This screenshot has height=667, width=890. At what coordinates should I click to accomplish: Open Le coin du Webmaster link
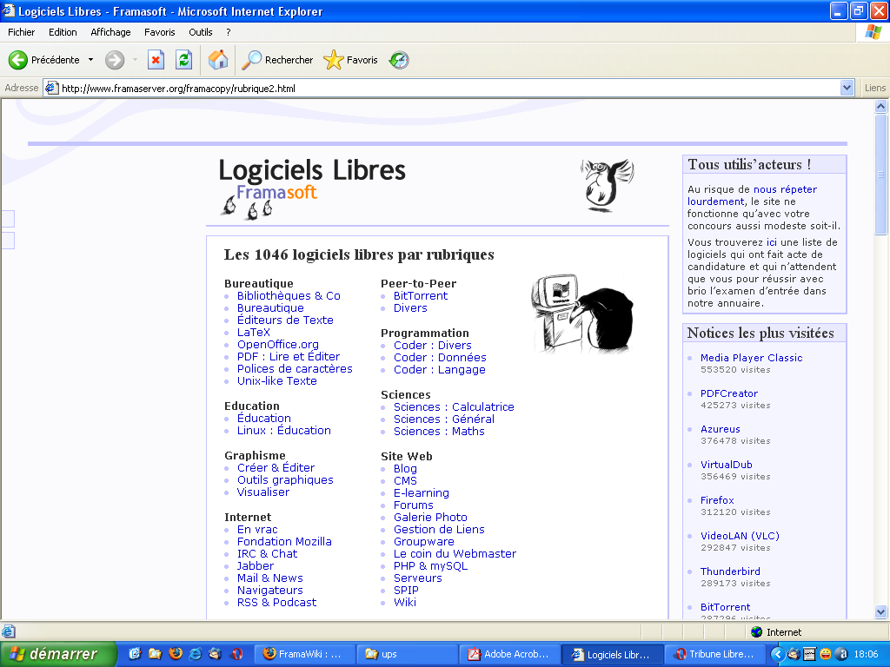[x=455, y=553]
